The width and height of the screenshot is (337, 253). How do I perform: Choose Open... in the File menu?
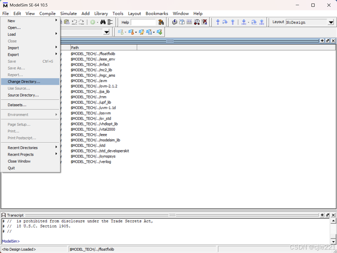coord(30,28)
